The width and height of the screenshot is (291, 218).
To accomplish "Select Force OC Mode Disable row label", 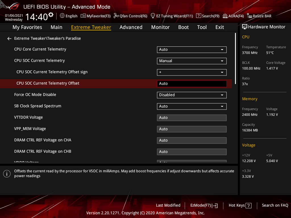I will (x=35, y=95).
